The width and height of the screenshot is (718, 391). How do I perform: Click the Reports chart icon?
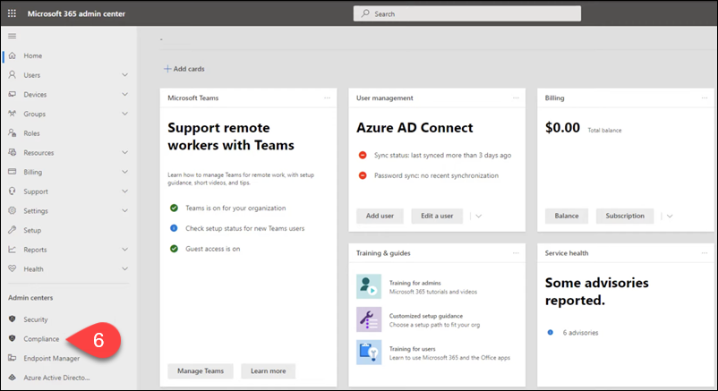pyautogui.click(x=13, y=249)
